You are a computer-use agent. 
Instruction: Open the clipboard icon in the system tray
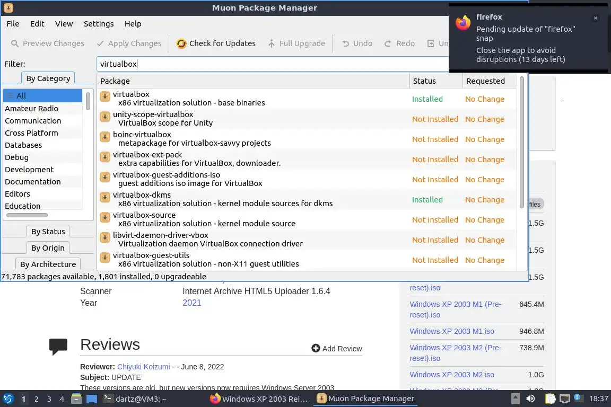pyautogui.click(x=550, y=399)
